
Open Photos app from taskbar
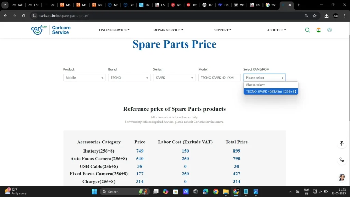click(x=256, y=192)
